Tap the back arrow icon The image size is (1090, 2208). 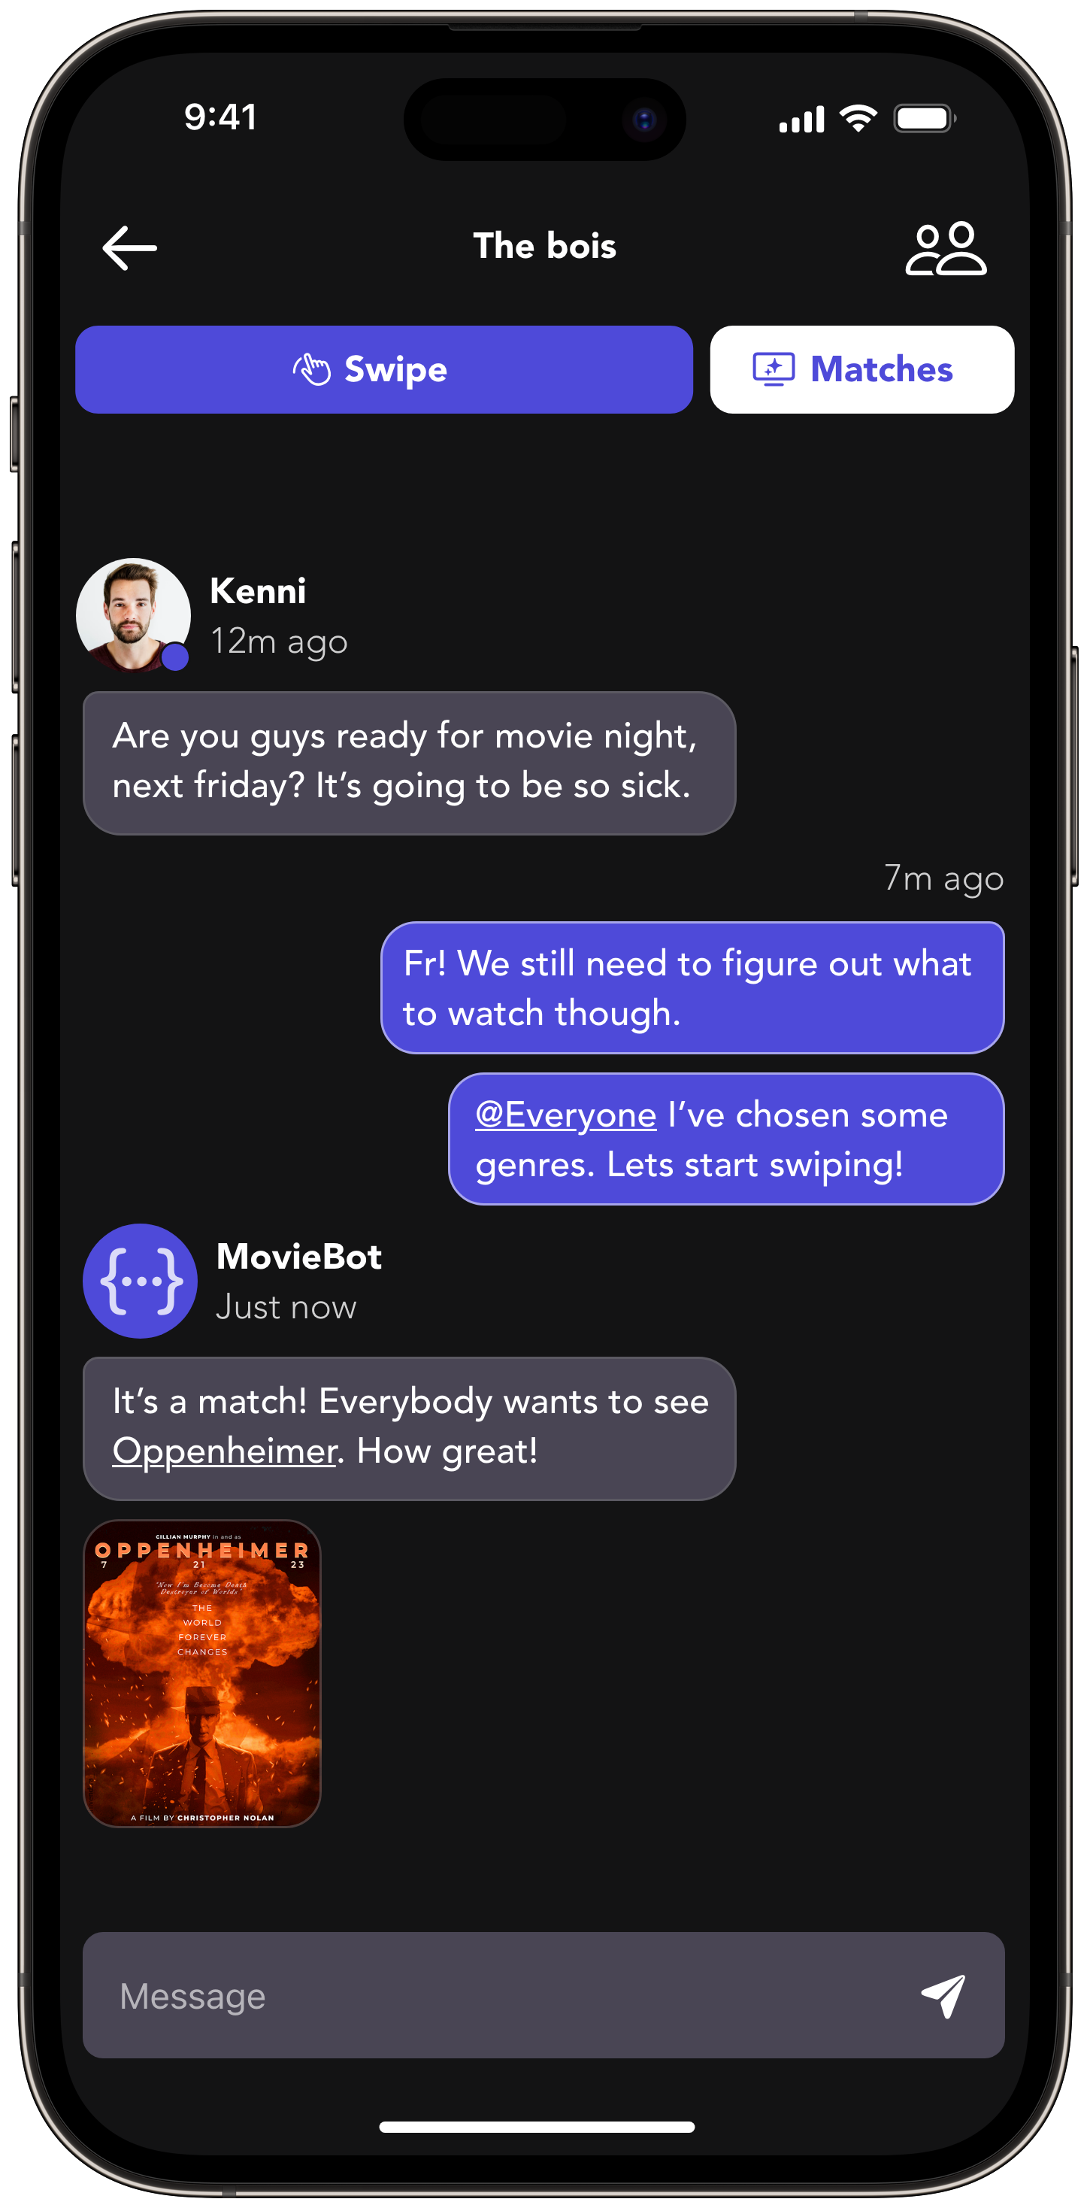click(129, 249)
